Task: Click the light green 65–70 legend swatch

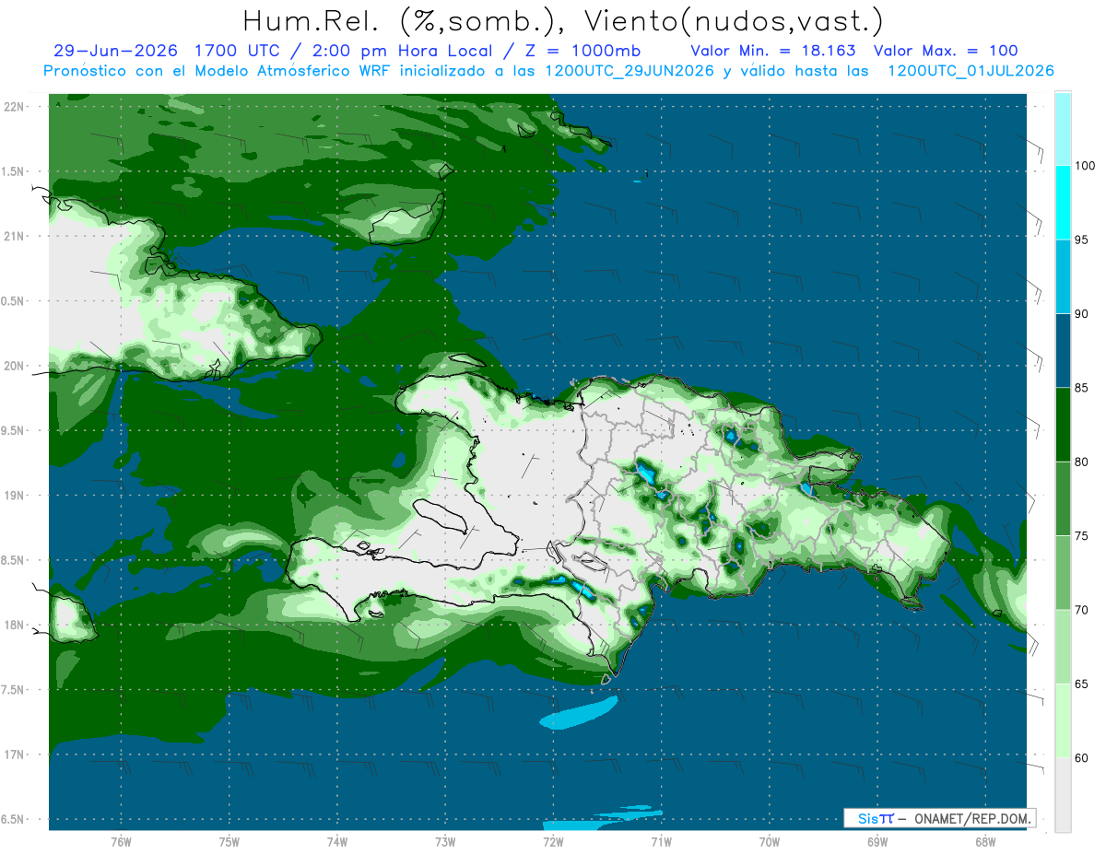Action: tap(1063, 647)
